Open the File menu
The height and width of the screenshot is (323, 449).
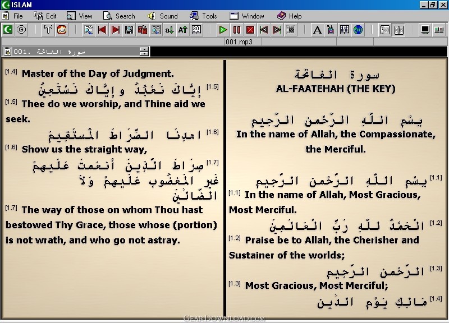(12, 16)
